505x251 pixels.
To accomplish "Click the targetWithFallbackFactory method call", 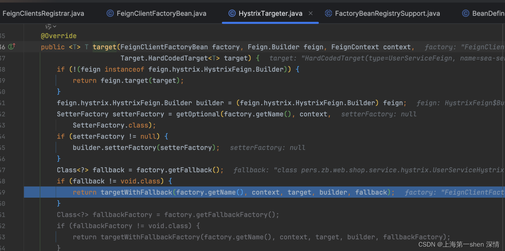I will pyautogui.click(x=150, y=237).
